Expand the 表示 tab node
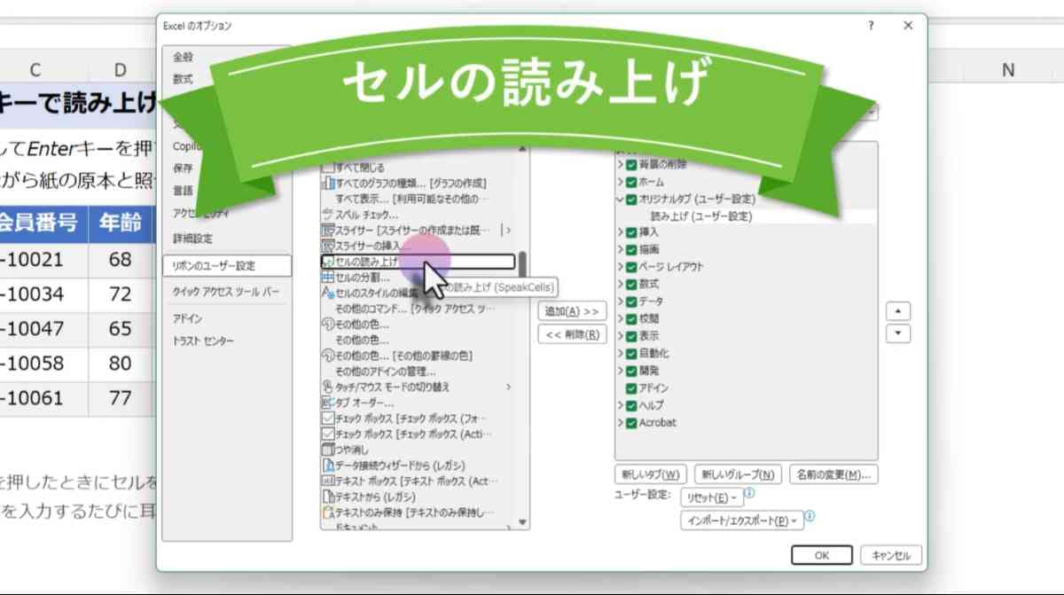The width and height of the screenshot is (1064, 595). pos(620,336)
